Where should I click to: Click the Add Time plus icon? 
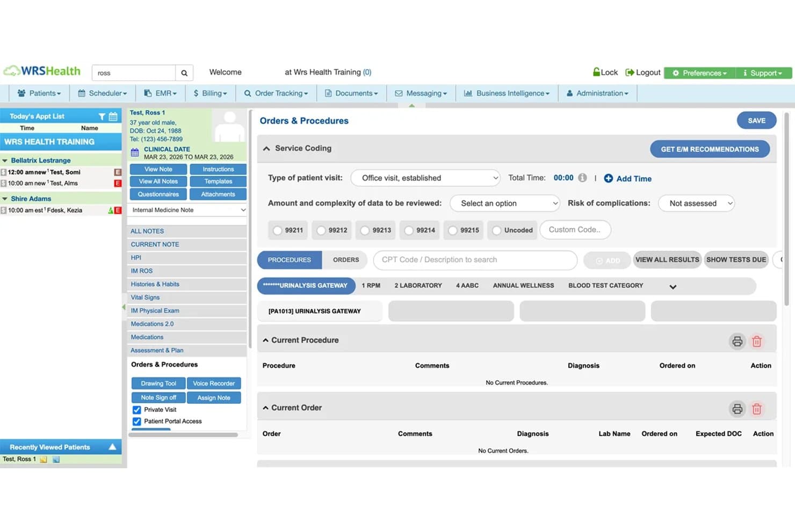(x=608, y=178)
